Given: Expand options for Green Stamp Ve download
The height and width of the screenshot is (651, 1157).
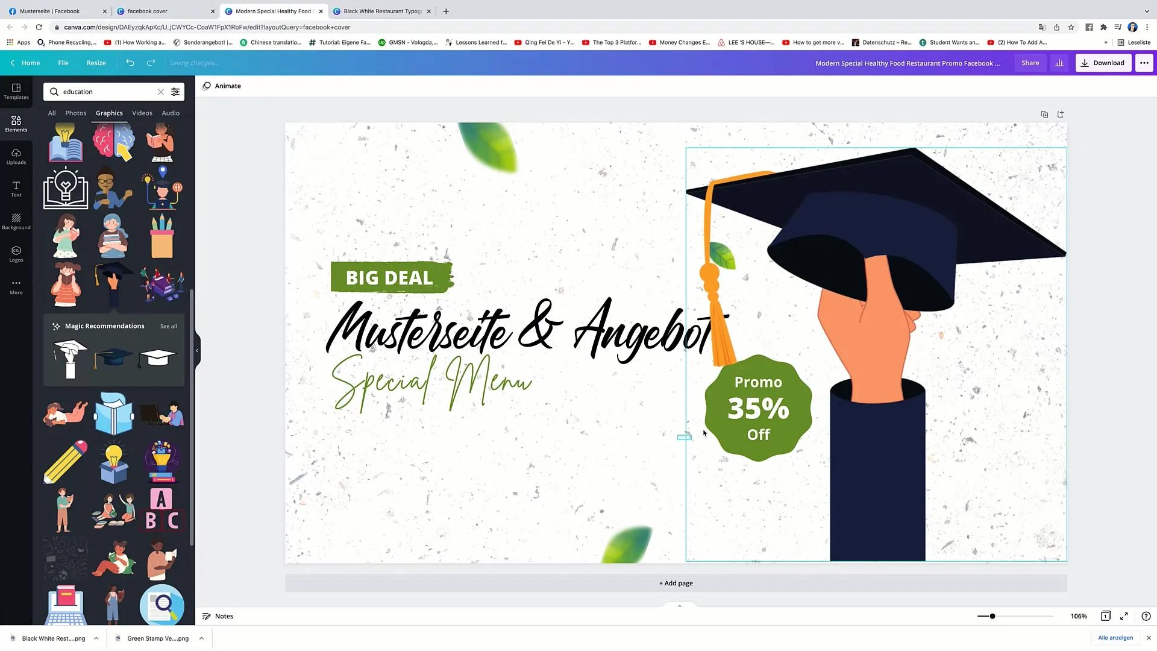Looking at the screenshot, I should click(201, 638).
